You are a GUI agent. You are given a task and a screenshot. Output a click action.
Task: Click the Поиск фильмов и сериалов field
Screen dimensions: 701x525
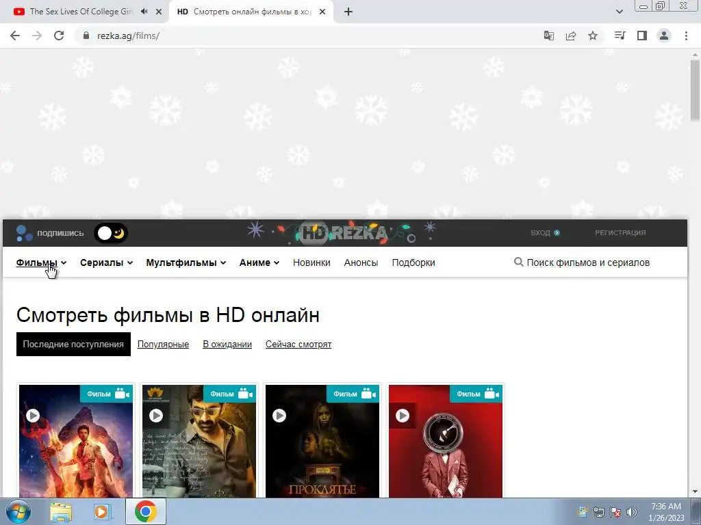click(588, 262)
